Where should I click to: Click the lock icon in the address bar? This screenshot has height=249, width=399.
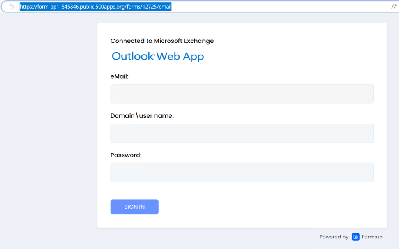click(11, 7)
